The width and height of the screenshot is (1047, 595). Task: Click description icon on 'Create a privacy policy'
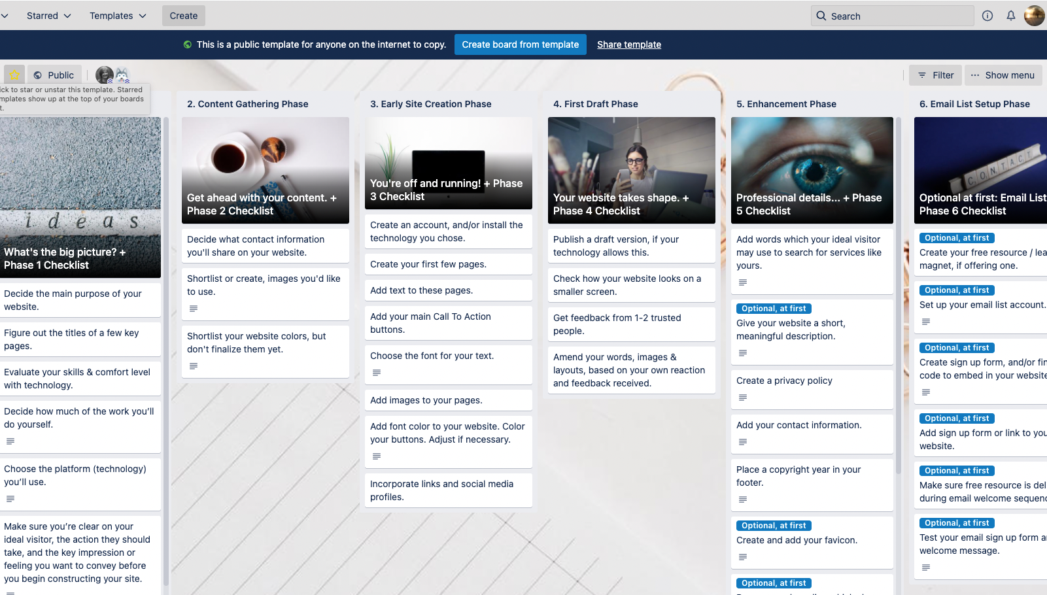click(743, 398)
